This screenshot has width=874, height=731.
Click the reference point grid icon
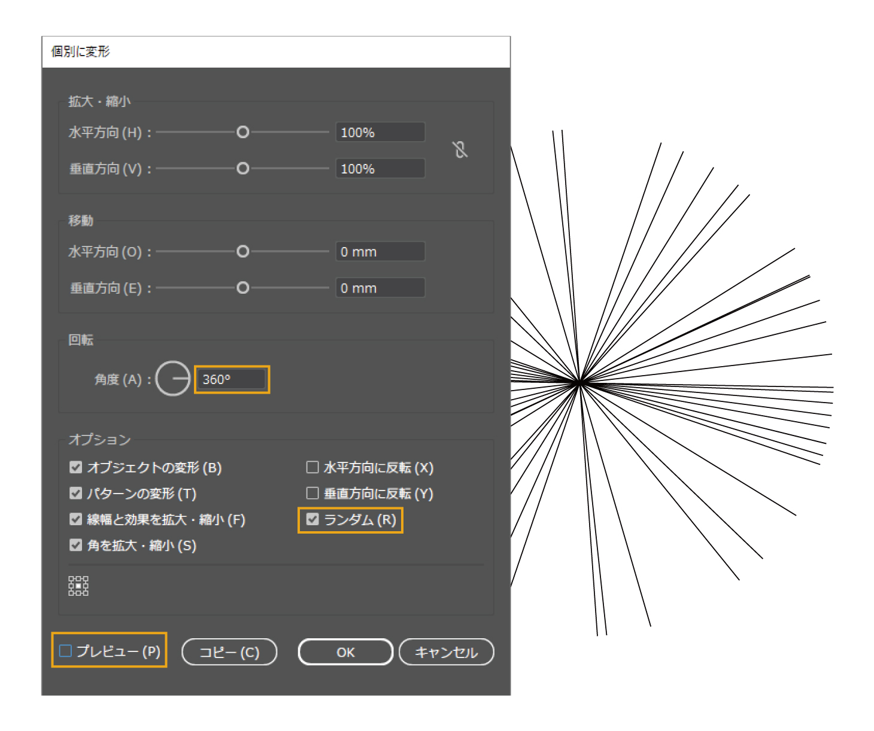pyautogui.click(x=78, y=586)
